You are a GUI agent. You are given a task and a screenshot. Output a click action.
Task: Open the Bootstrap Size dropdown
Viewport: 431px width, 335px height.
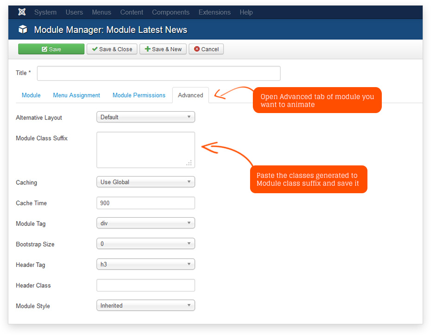(x=146, y=244)
